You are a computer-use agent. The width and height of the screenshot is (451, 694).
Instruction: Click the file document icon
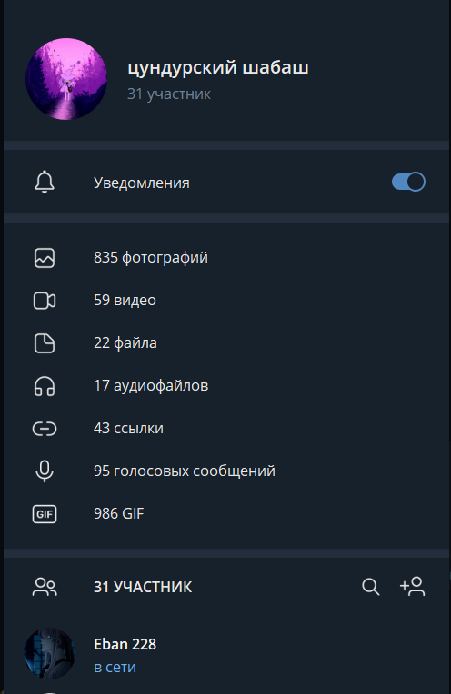(x=45, y=343)
